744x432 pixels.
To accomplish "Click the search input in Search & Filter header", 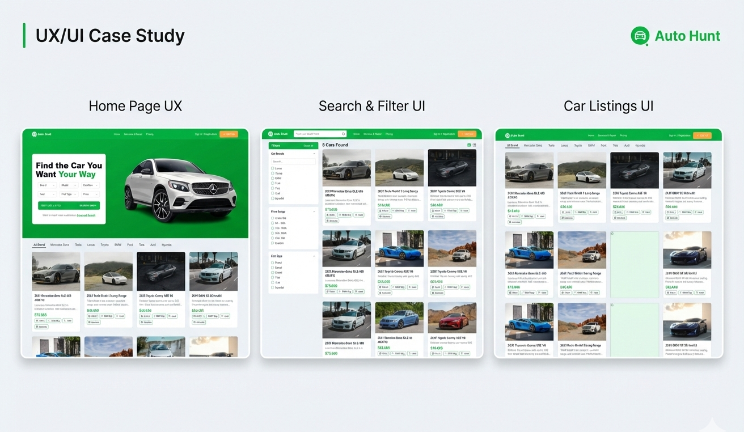I will coord(320,134).
